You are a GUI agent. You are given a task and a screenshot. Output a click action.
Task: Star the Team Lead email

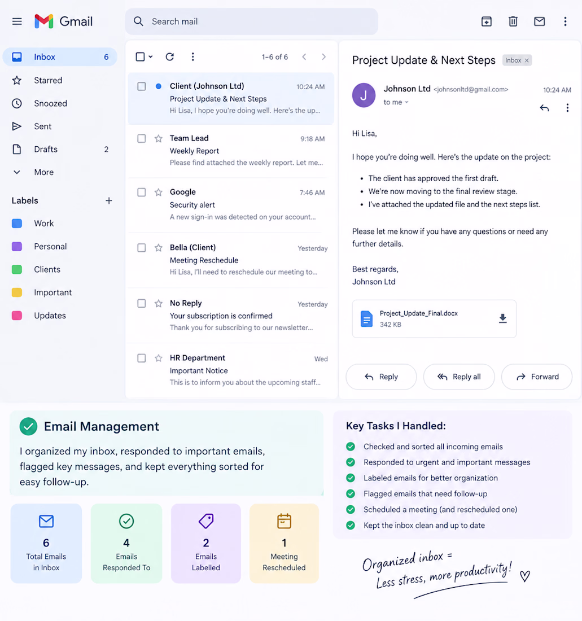(159, 138)
